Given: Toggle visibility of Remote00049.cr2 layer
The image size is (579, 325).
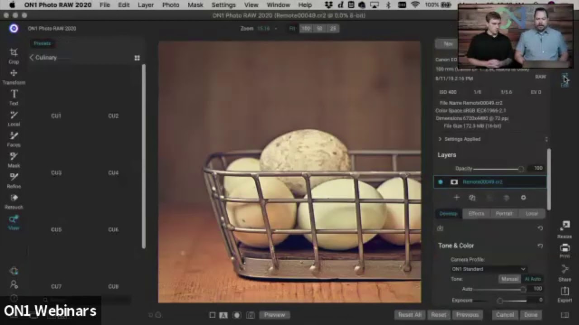Looking at the screenshot, I should tap(441, 182).
